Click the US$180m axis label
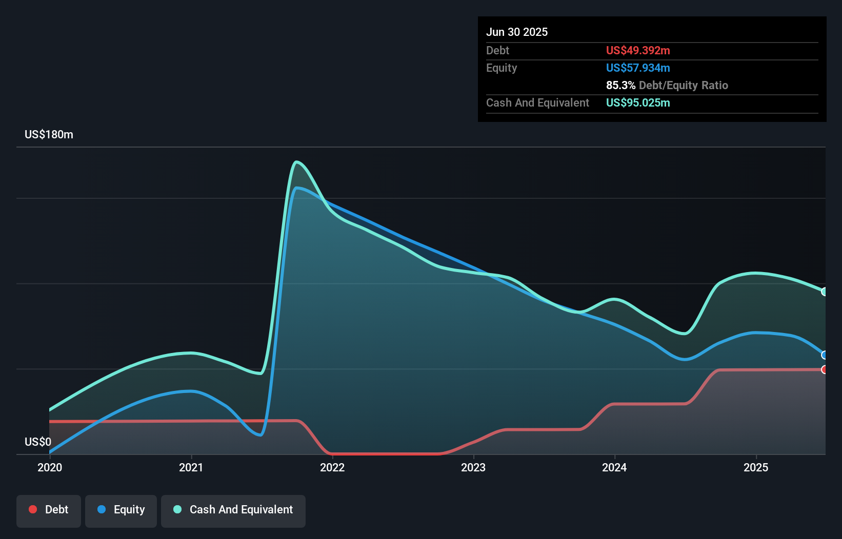Screen dimensions: 842x539 pyautogui.click(x=48, y=134)
